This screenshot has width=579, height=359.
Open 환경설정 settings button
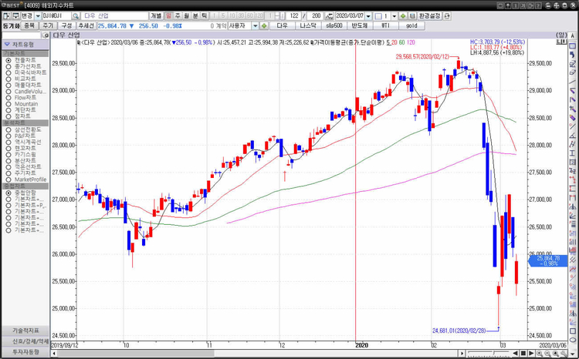[429, 16]
